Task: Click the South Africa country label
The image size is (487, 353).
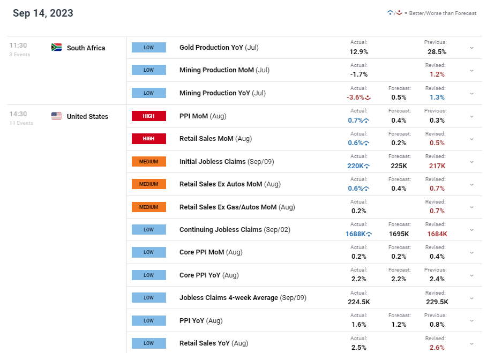Action: (x=86, y=48)
